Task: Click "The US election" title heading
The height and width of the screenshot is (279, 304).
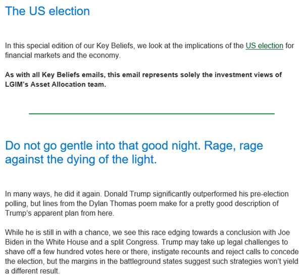Action: pyautogui.click(x=47, y=11)
